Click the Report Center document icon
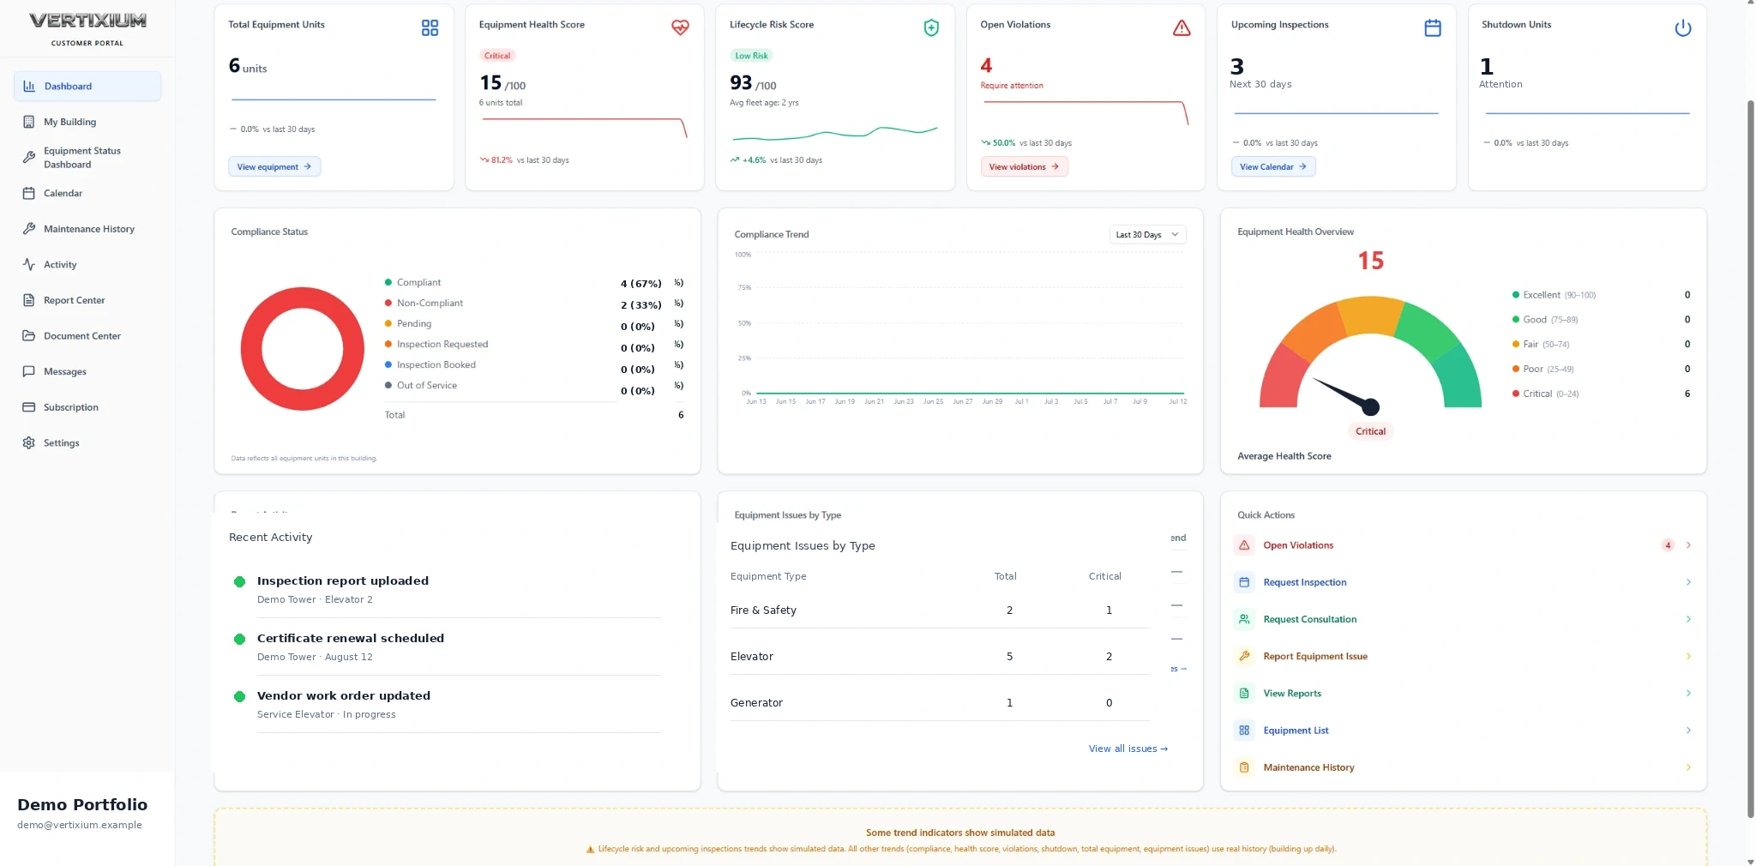 (x=29, y=300)
